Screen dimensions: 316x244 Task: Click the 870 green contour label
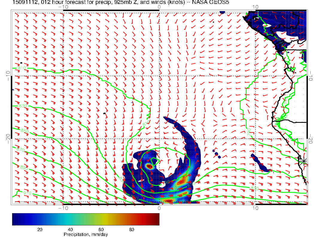pos(21,149)
